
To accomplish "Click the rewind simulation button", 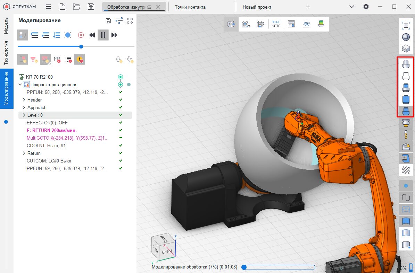I will pos(92,35).
